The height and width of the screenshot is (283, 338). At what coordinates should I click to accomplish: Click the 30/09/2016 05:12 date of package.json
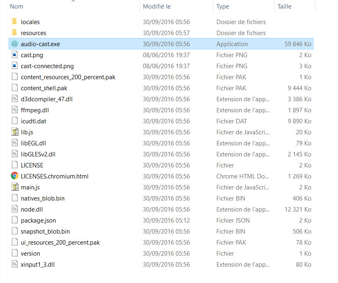(166, 221)
